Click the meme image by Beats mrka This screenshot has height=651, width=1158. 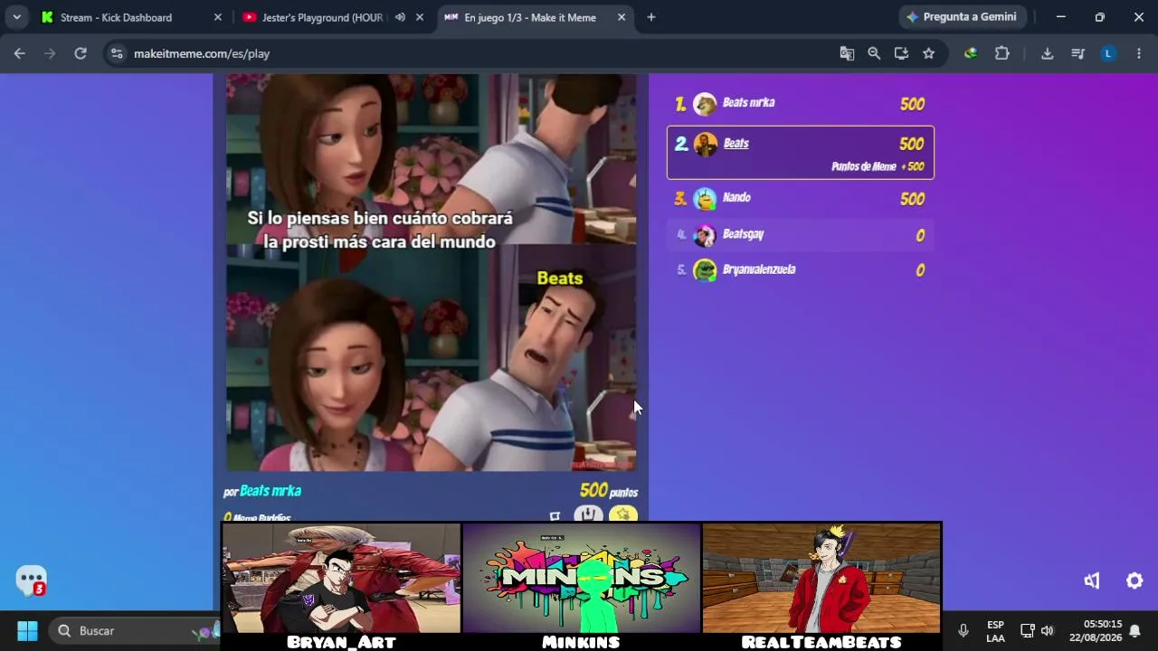[x=431, y=272]
